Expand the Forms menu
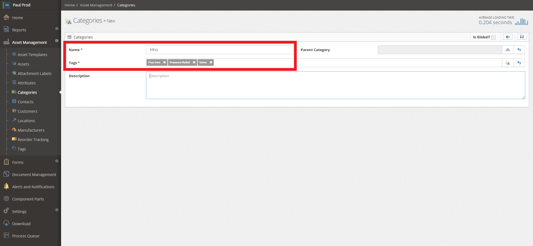533x246 pixels. [x=57, y=161]
